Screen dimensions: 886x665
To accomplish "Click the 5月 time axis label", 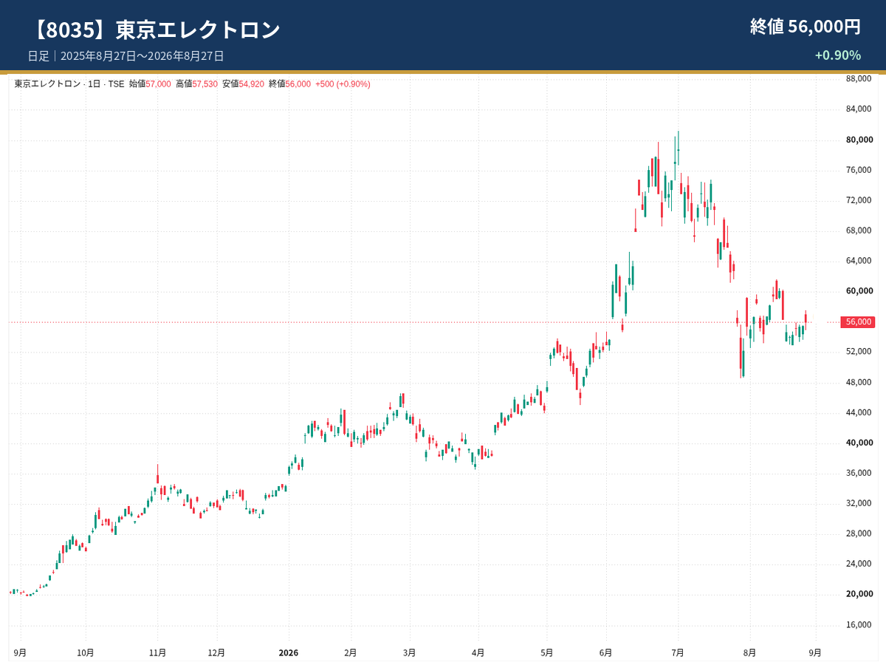I will pyautogui.click(x=547, y=653).
